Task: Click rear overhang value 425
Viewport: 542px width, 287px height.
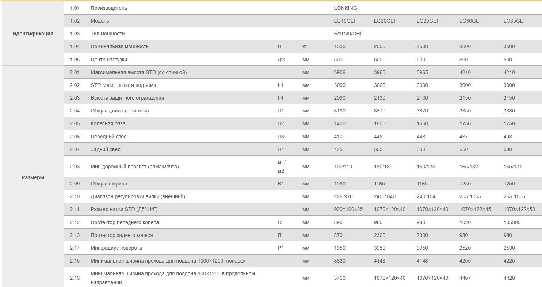Action: pos(338,149)
